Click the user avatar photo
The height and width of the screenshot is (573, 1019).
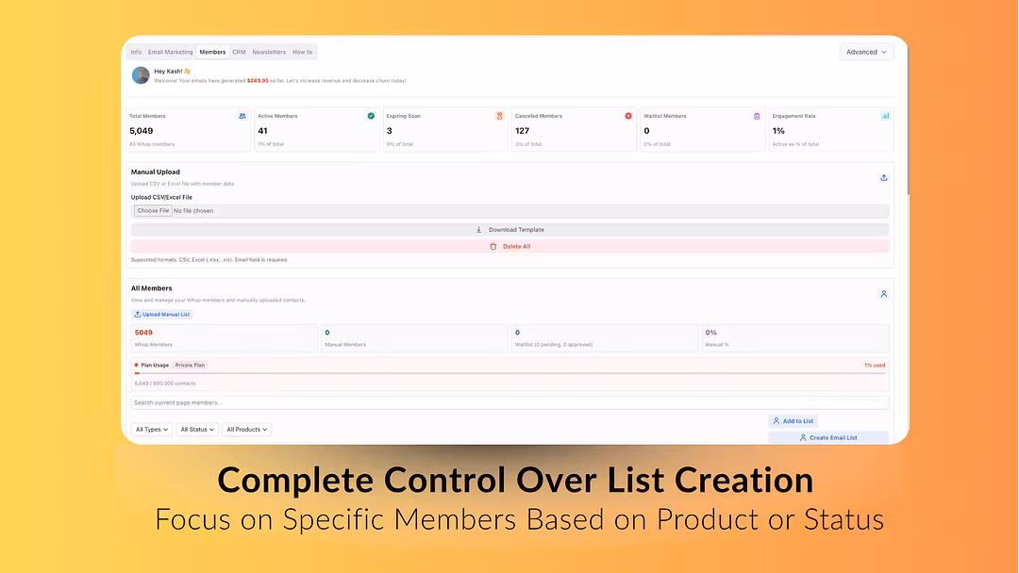(141, 75)
